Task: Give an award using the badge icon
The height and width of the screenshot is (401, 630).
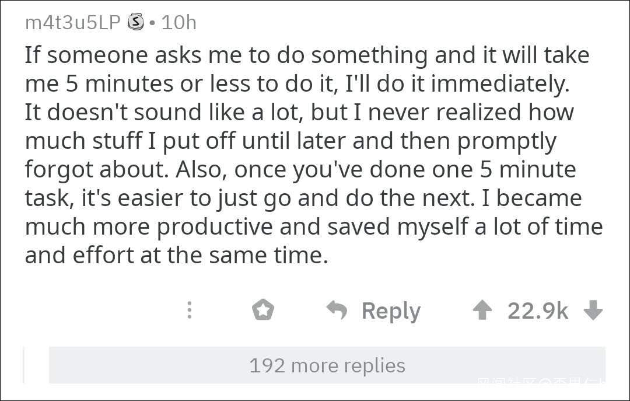Action: click(263, 310)
